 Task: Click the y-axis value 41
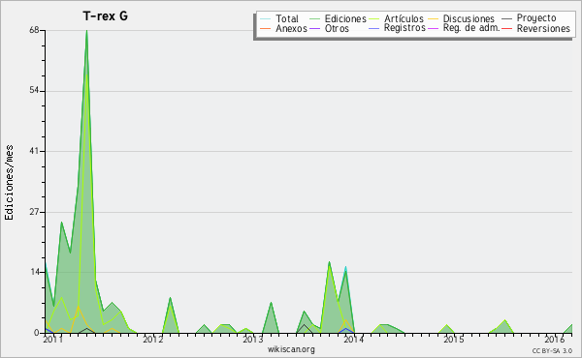pyautogui.click(x=34, y=151)
